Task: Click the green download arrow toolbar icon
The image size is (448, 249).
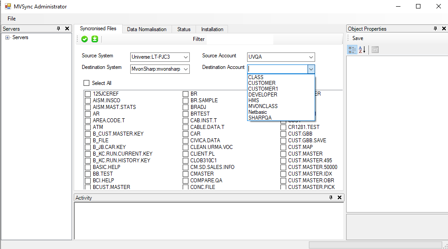Action: click(x=95, y=39)
